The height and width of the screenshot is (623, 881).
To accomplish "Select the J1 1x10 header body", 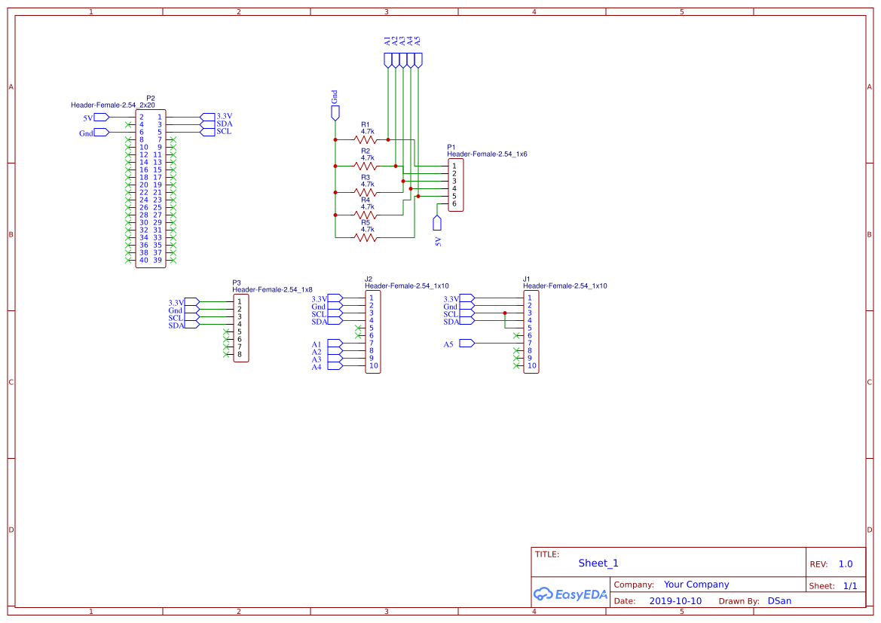I will tap(531, 331).
